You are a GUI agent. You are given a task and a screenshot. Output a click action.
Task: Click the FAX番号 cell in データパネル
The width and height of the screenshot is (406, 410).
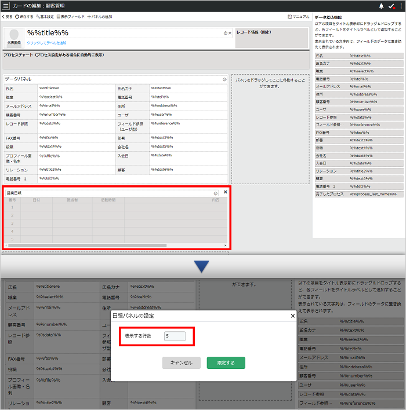tap(21, 138)
